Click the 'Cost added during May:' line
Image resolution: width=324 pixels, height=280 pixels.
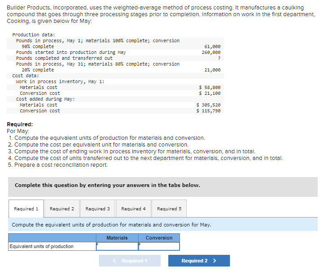click(45, 99)
